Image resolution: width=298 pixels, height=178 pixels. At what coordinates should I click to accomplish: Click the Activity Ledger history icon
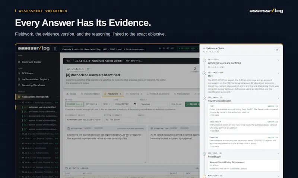pos(67,168)
